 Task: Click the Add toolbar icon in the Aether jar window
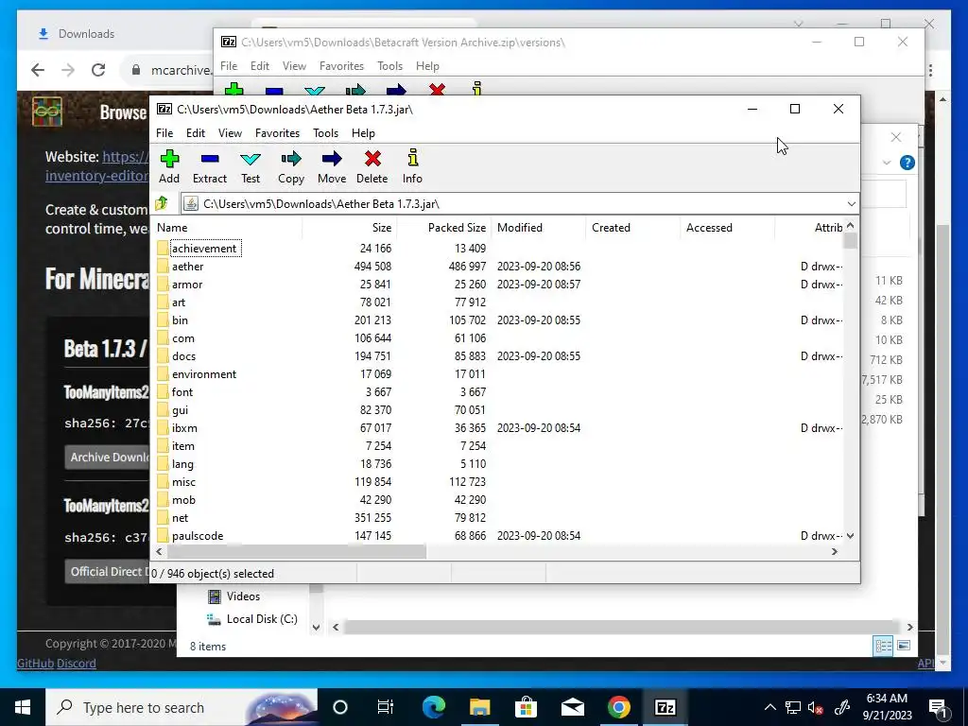[169, 159]
